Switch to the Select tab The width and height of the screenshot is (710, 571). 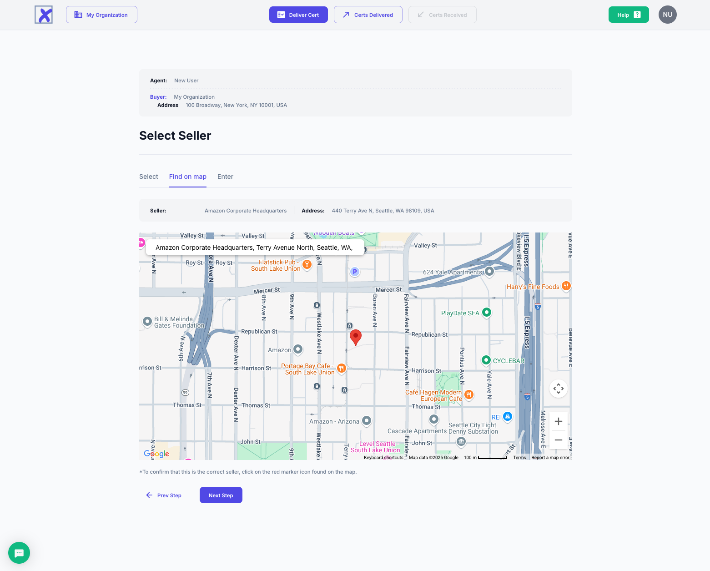click(149, 177)
